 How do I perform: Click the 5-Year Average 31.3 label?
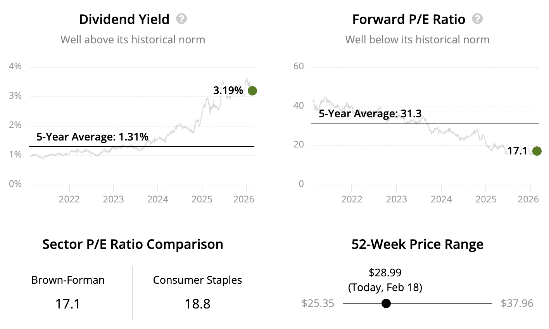[x=370, y=114]
